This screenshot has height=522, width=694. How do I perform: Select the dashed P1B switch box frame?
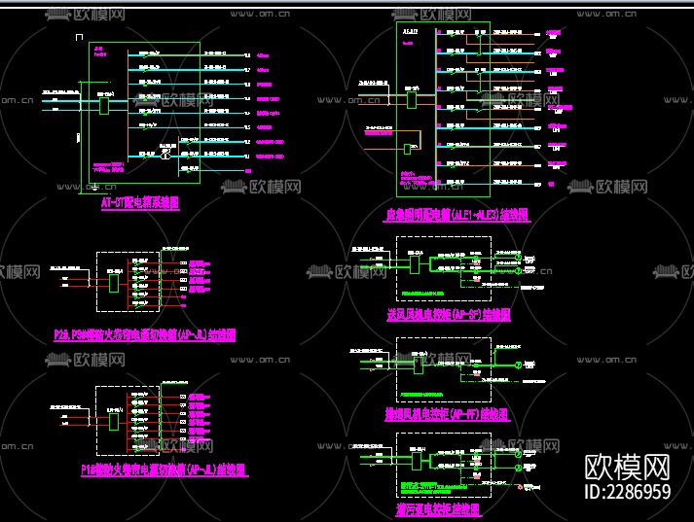point(128,420)
